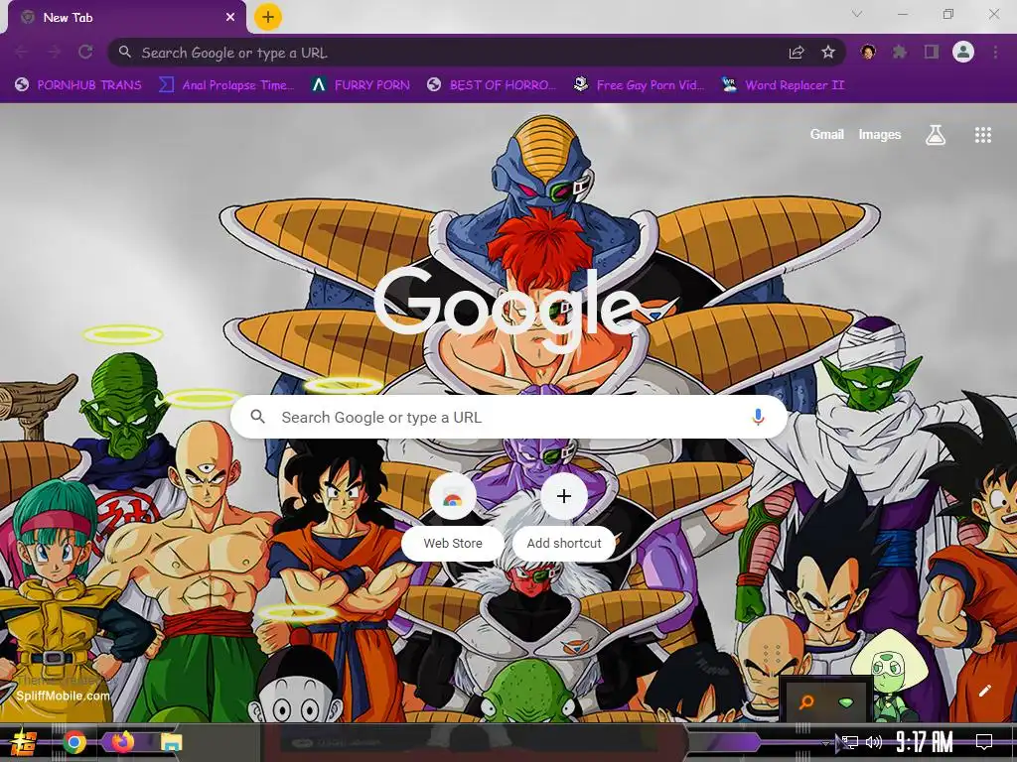Reload the page with the refresh icon

(85, 53)
